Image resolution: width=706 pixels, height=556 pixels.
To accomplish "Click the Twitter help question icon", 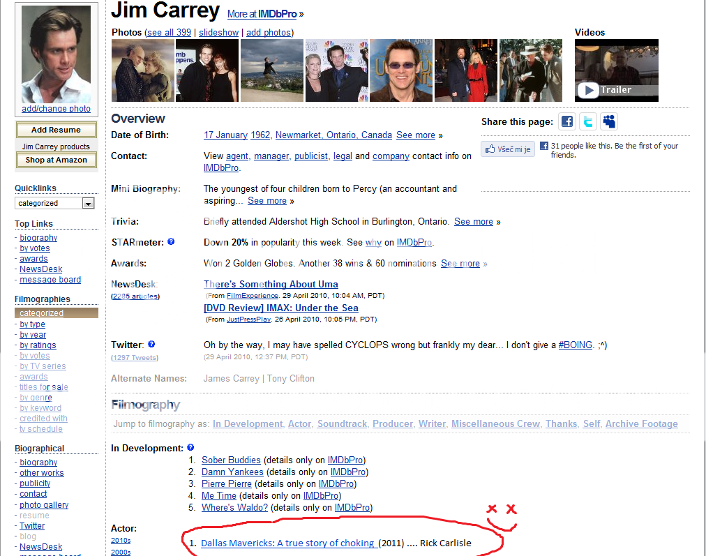I will pyautogui.click(x=151, y=345).
